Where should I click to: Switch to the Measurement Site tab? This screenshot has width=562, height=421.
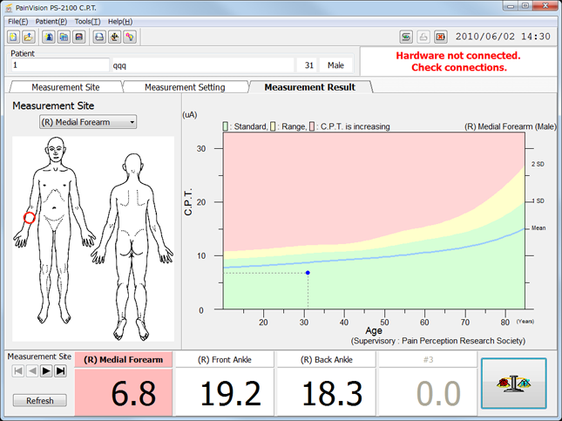tap(65, 87)
